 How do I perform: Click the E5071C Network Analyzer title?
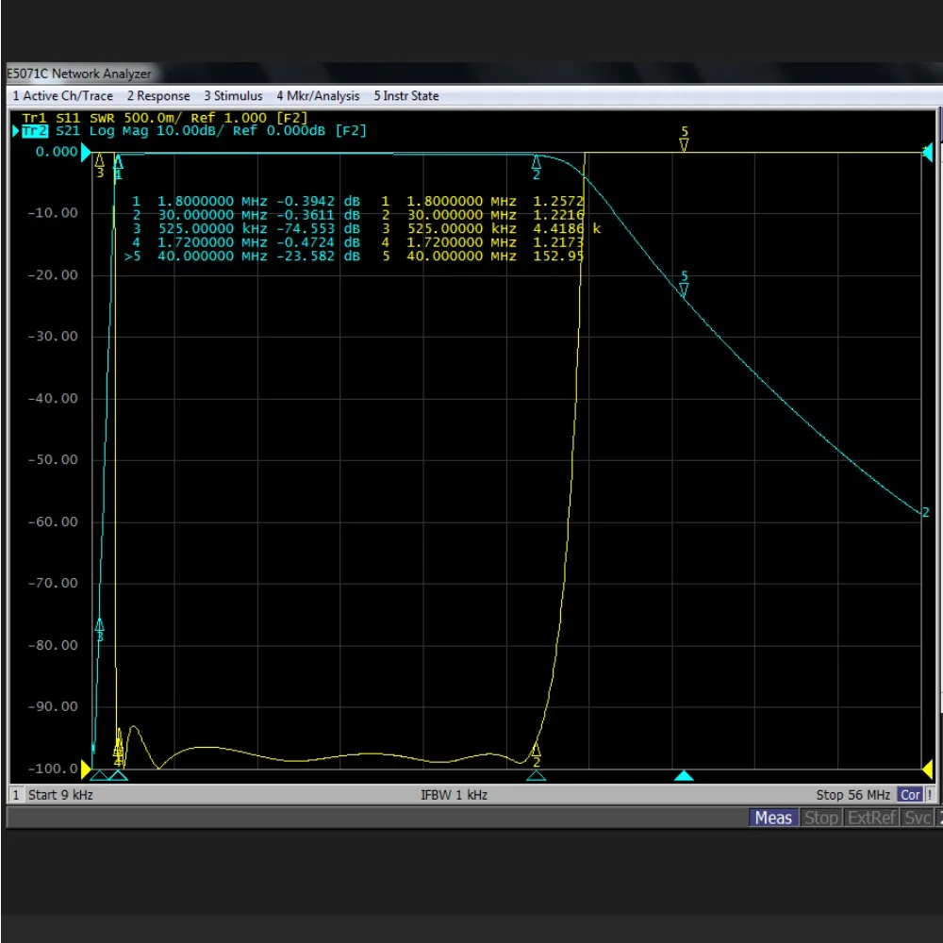point(79,74)
